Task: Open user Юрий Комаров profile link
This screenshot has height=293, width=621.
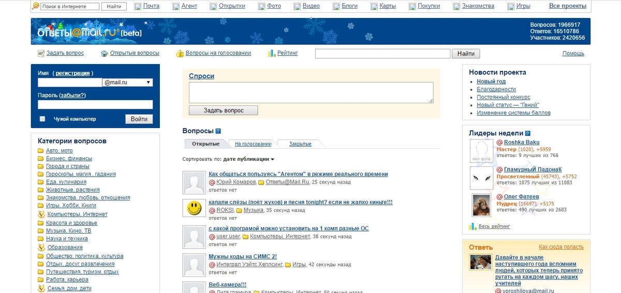Action: pyautogui.click(x=236, y=182)
